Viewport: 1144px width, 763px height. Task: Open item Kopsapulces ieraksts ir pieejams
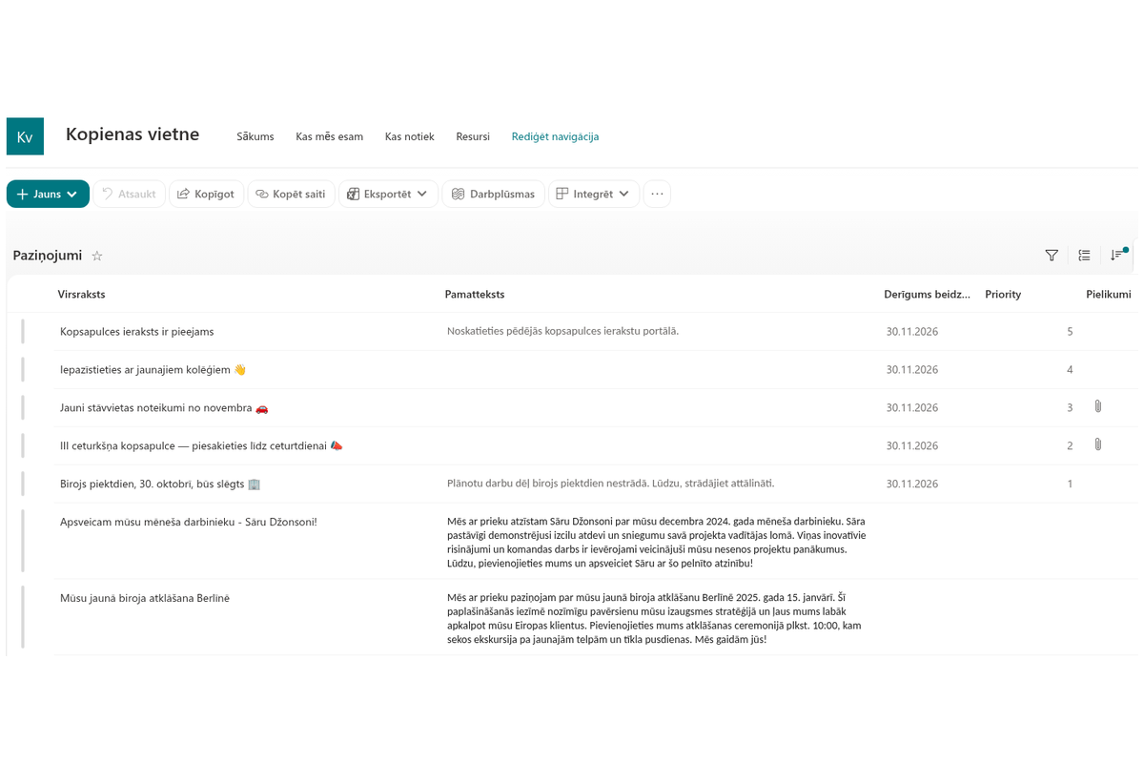click(x=136, y=331)
